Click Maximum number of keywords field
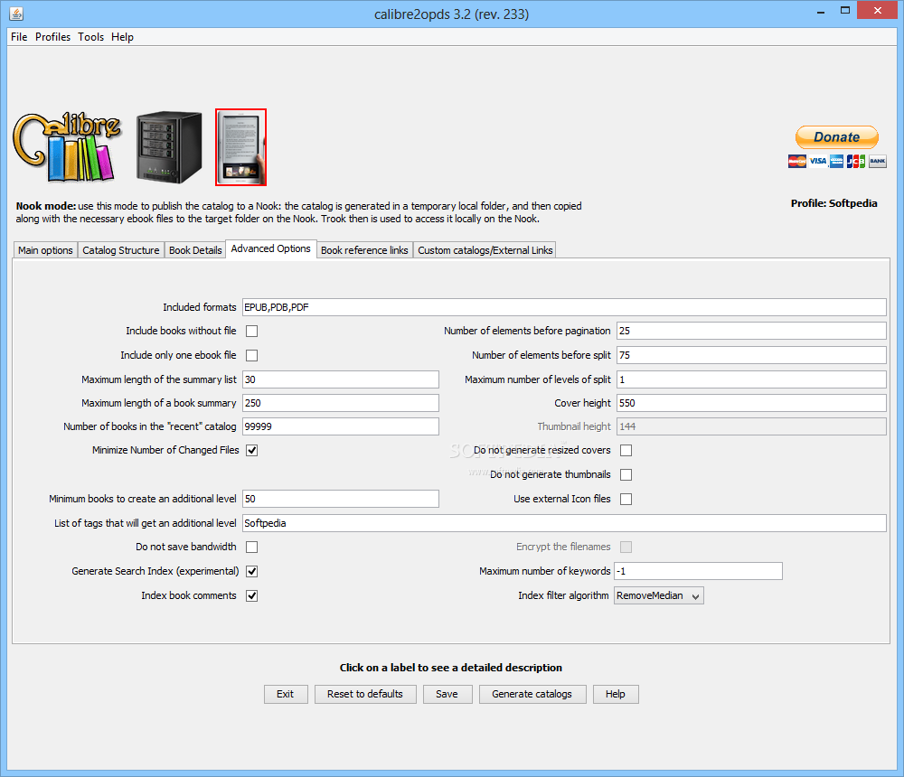904x777 pixels. coord(698,571)
